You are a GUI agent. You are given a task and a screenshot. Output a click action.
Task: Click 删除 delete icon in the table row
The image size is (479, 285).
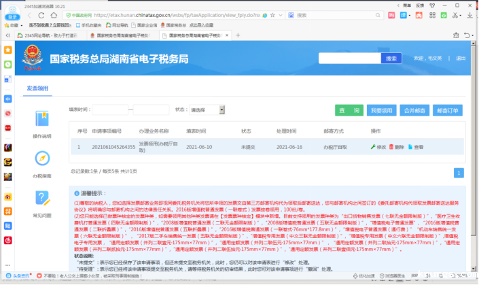395,147
